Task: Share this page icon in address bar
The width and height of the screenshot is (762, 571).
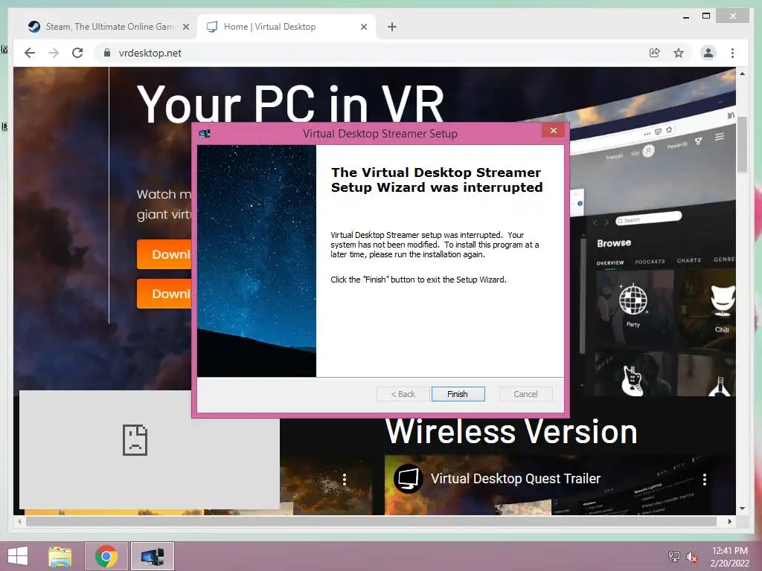Action: [655, 53]
